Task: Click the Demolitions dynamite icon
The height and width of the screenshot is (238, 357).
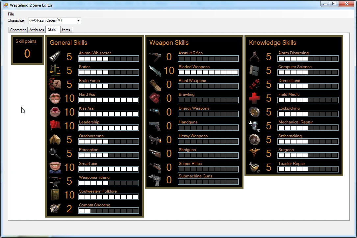Action: 254,84
